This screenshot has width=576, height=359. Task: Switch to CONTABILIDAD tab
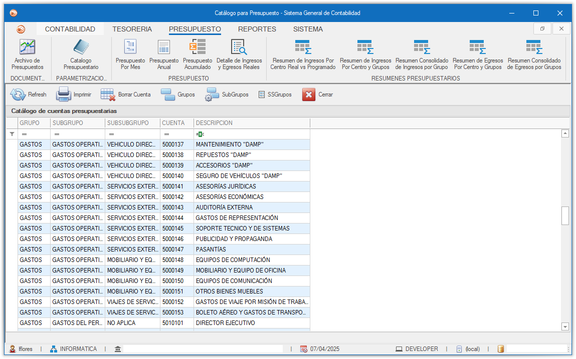[70, 29]
